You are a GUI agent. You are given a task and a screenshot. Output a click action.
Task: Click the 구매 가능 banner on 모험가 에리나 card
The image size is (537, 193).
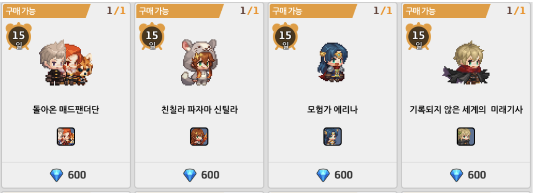tap(313, 11)
